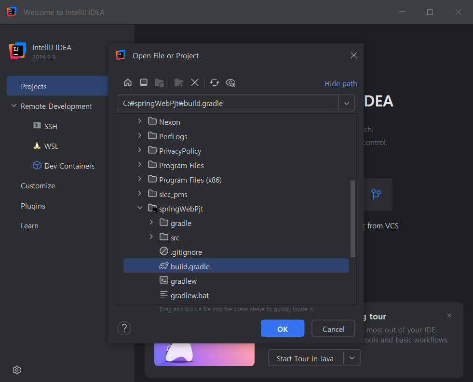Click the build.gradle elephant icon
This screenshot has height=382, width=473.
[x=164, y=266]
